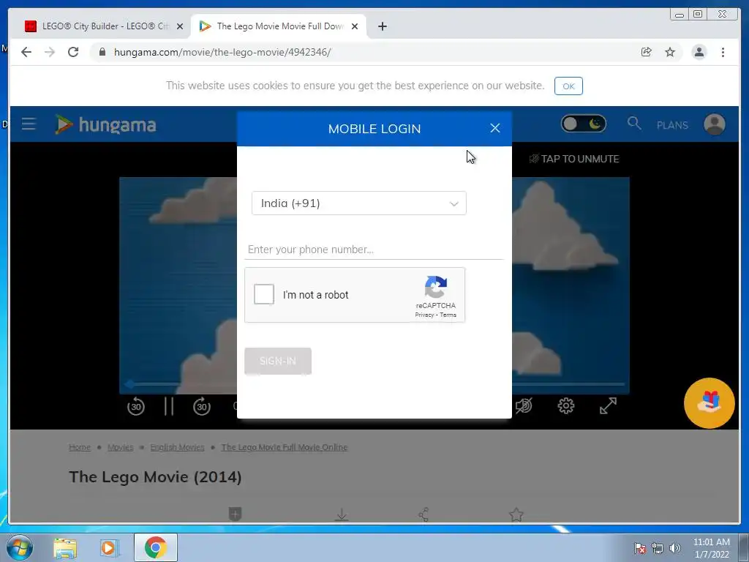Click the favorite star icon below movie
The height and width of the screenshot is (562, 749).
tap(516, 514)
